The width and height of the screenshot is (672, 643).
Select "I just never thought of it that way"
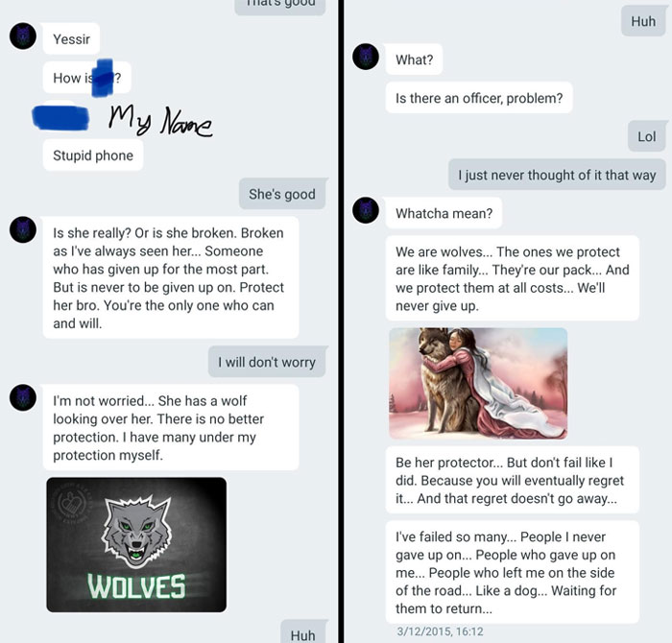(x=557, y=175)
